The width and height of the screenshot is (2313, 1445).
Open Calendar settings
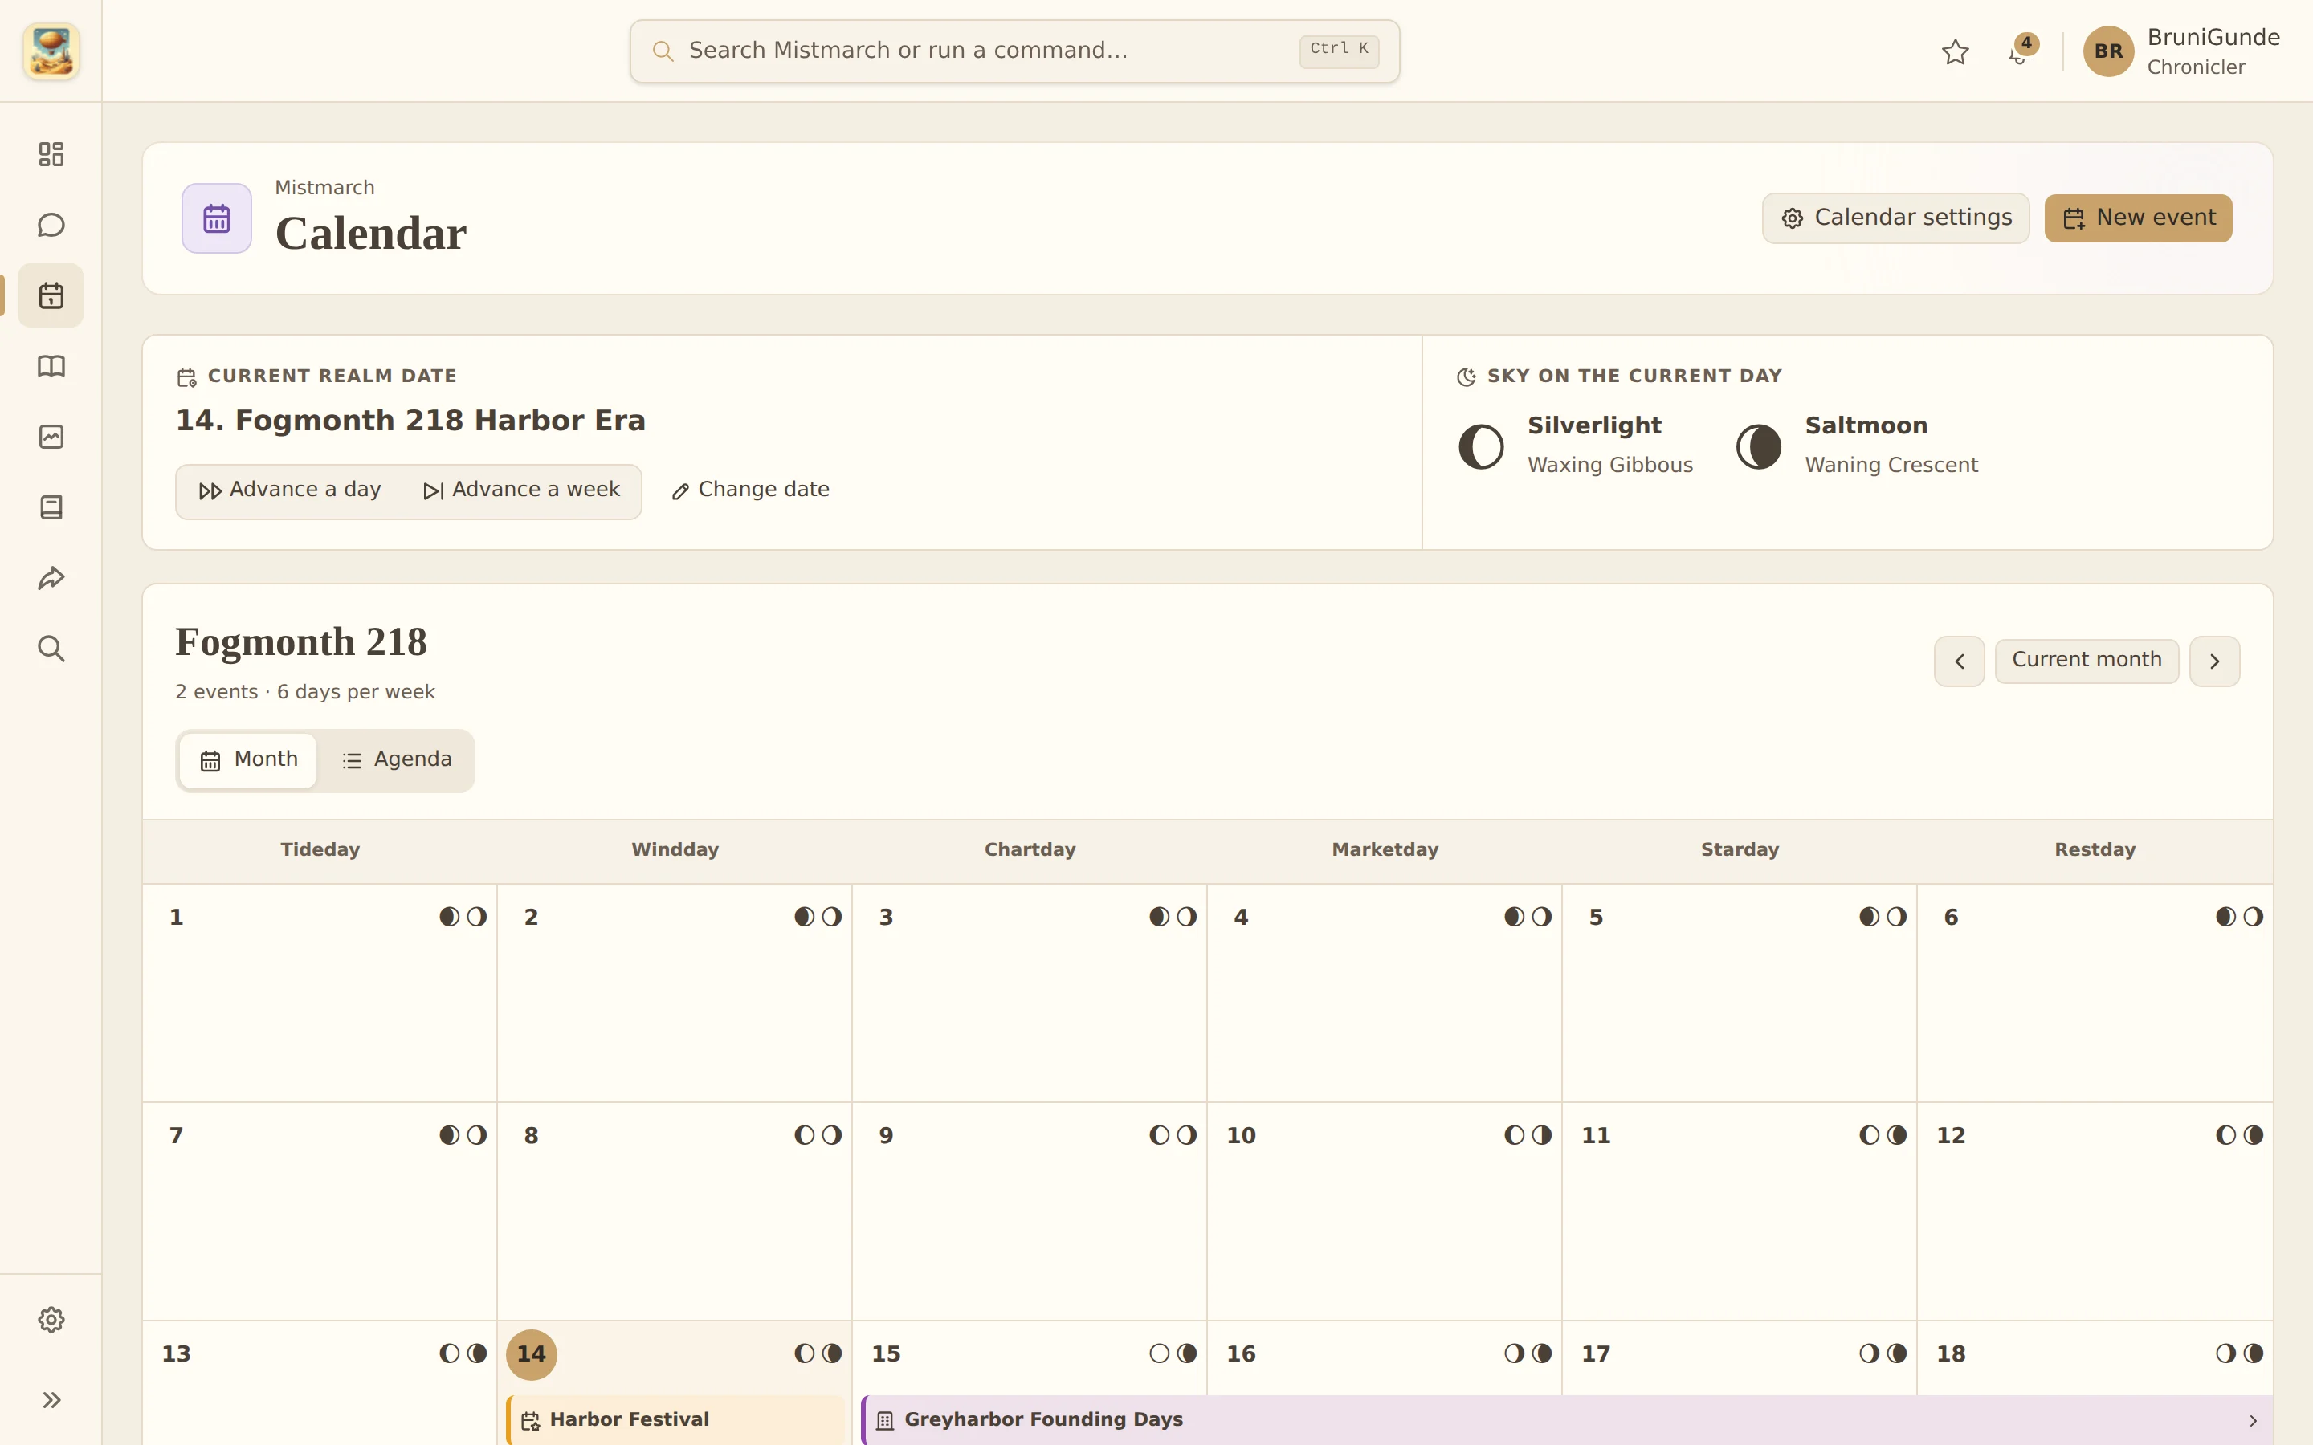[x=1896, y=218]
